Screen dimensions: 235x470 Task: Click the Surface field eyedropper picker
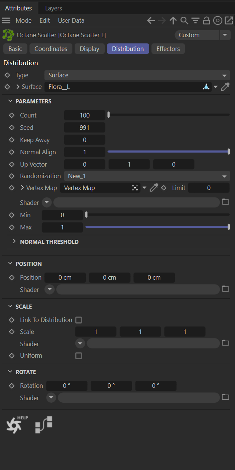coord(225,87)
